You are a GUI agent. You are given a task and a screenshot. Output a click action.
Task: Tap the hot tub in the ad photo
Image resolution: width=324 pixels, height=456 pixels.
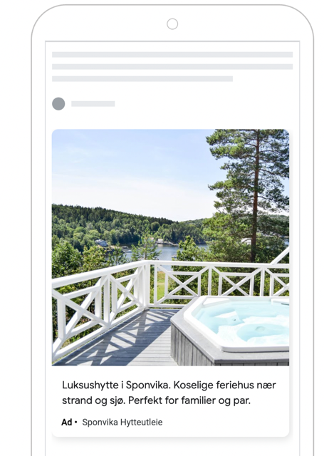pos(236,330)
